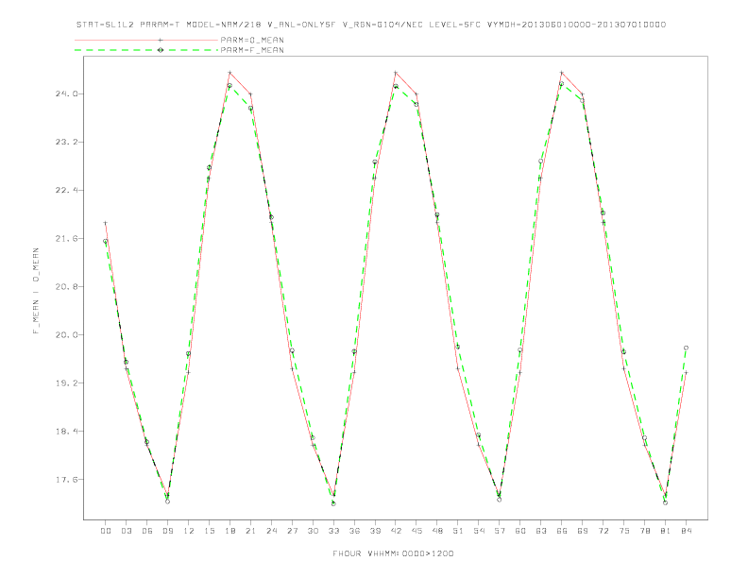Select the PARM=O_MEAN legend label
Image resolution: width=748 pixels, height=578 pixels.
[x=252, y=40]
